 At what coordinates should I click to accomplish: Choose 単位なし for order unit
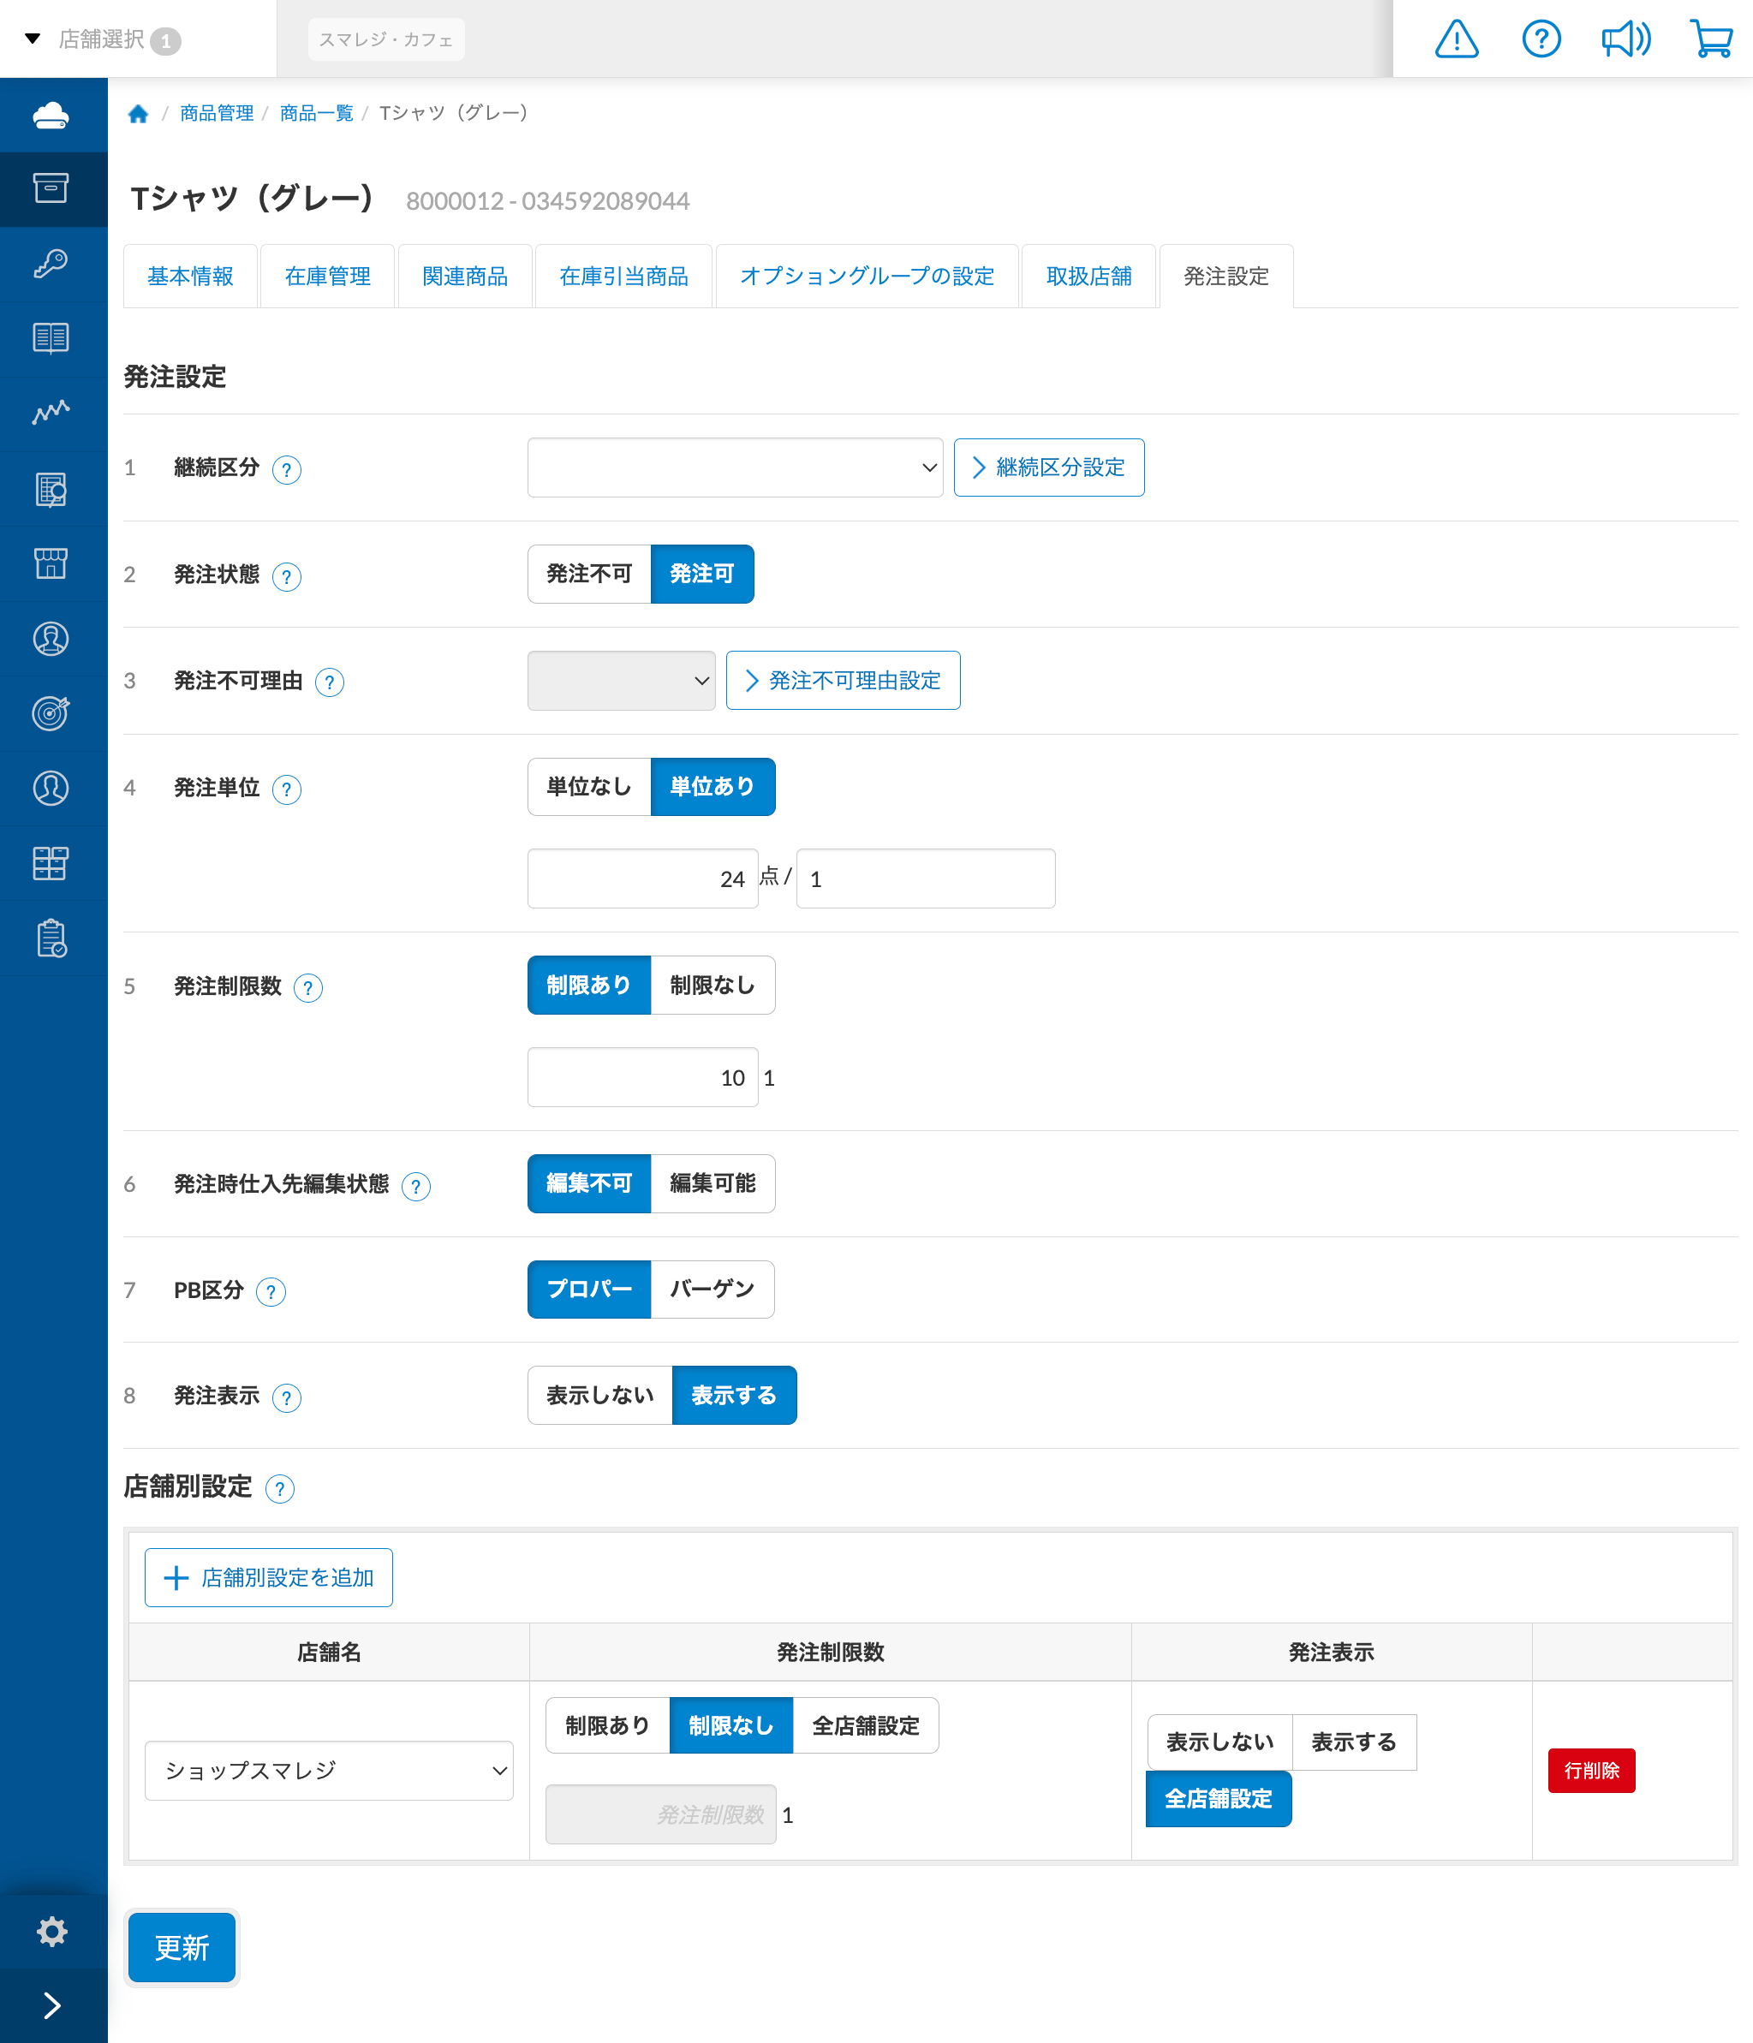(589, 787)
